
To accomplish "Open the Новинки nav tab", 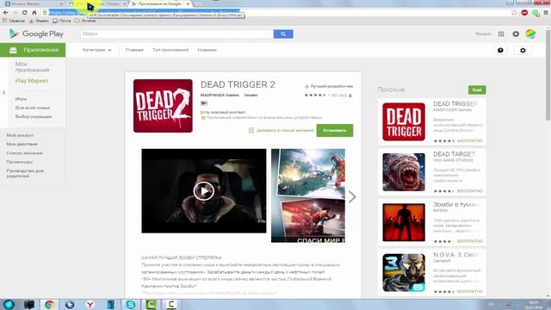I will coord(207,50).
